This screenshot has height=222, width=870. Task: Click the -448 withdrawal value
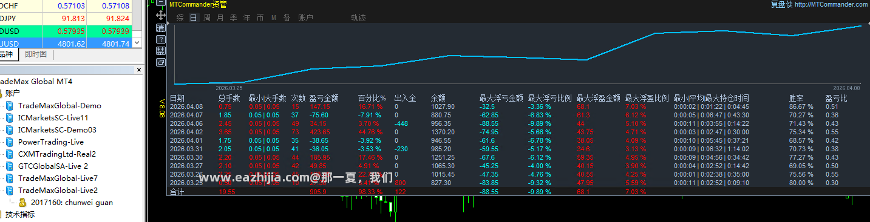pyautogui.click(x=401, y=123)
